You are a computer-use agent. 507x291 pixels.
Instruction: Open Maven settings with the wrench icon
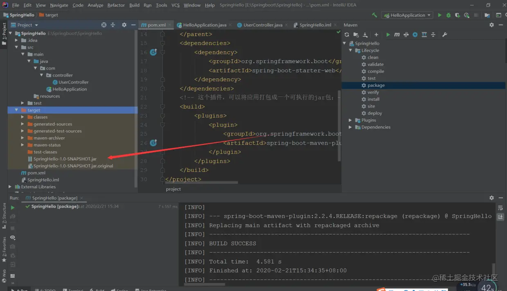click(x=444, y=34)
